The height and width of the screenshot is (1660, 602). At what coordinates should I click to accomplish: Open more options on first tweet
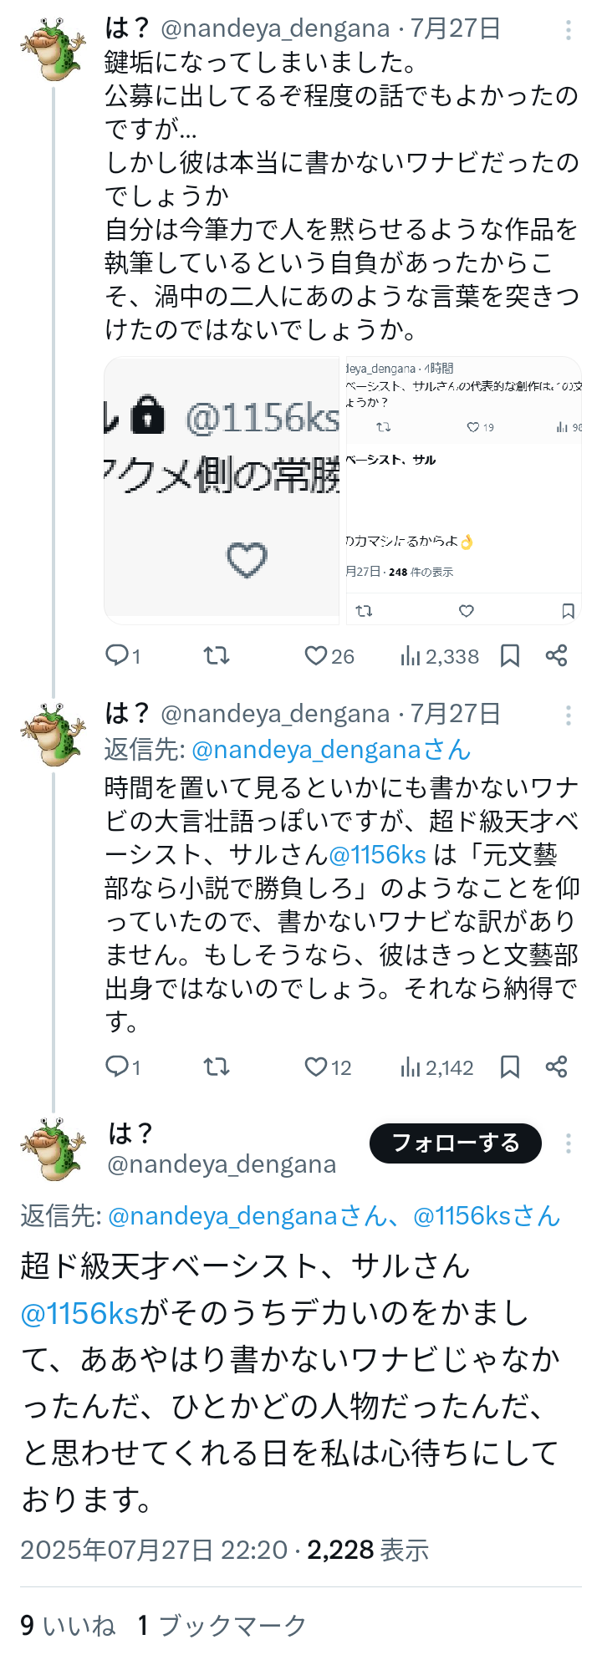coord(569,31)
